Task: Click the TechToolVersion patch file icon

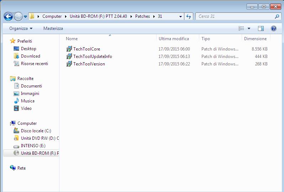Action: [69, 64]
